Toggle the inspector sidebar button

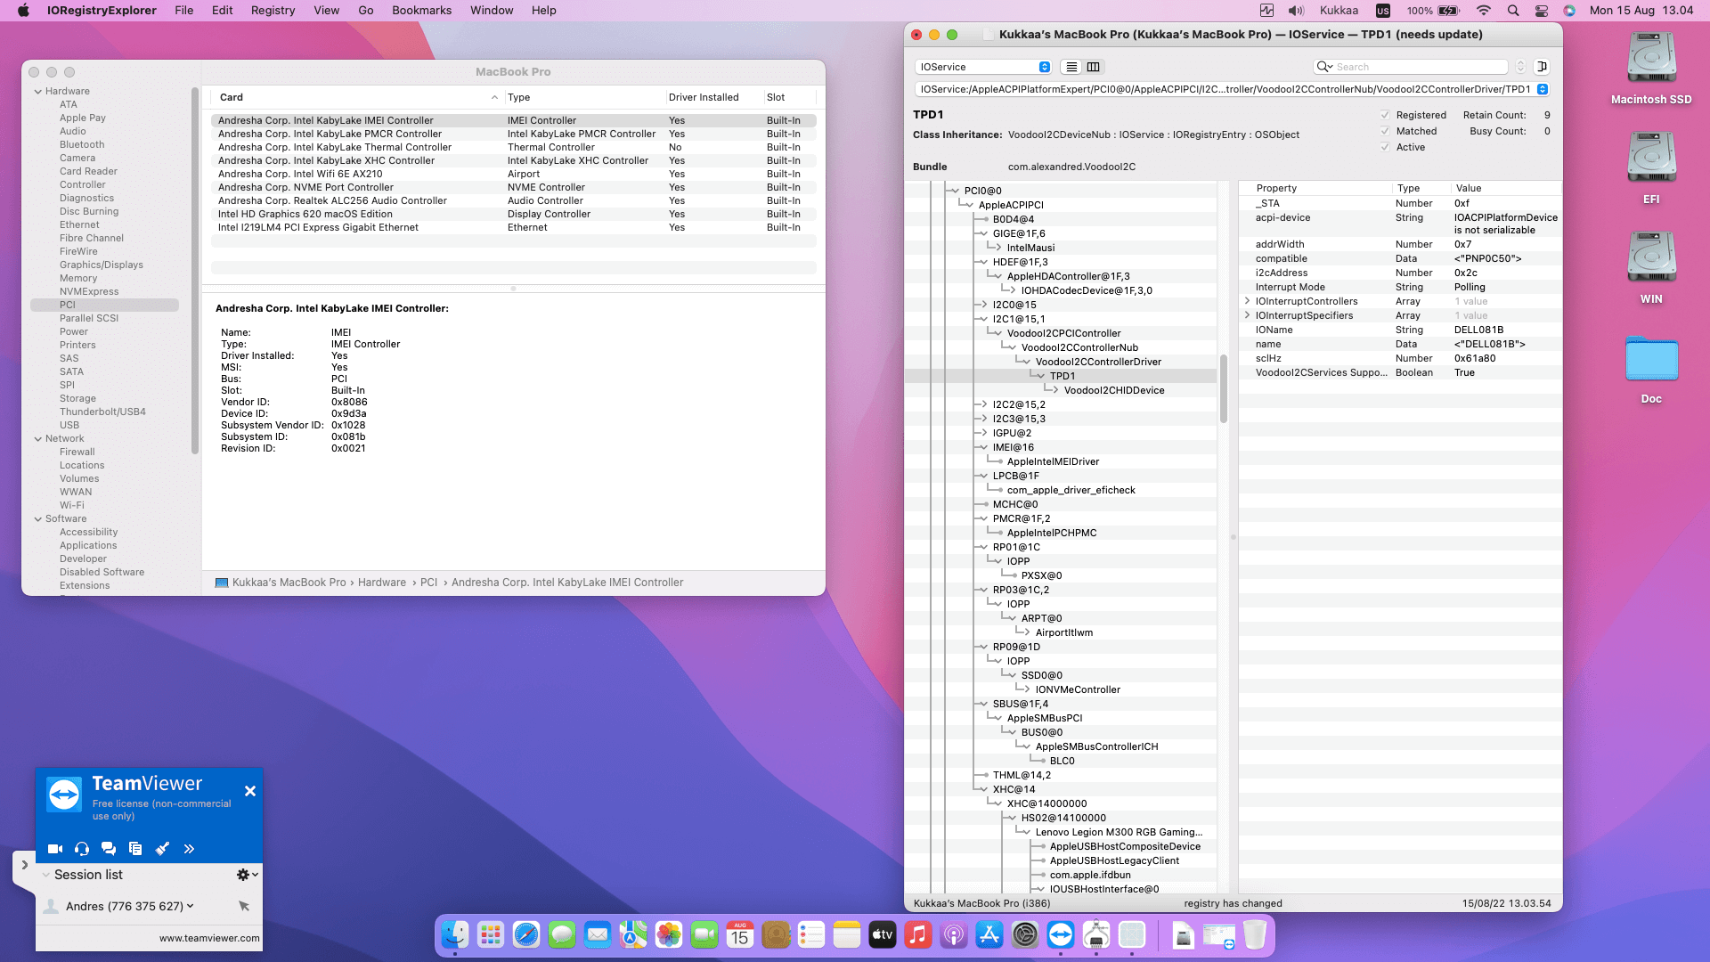1543,67
